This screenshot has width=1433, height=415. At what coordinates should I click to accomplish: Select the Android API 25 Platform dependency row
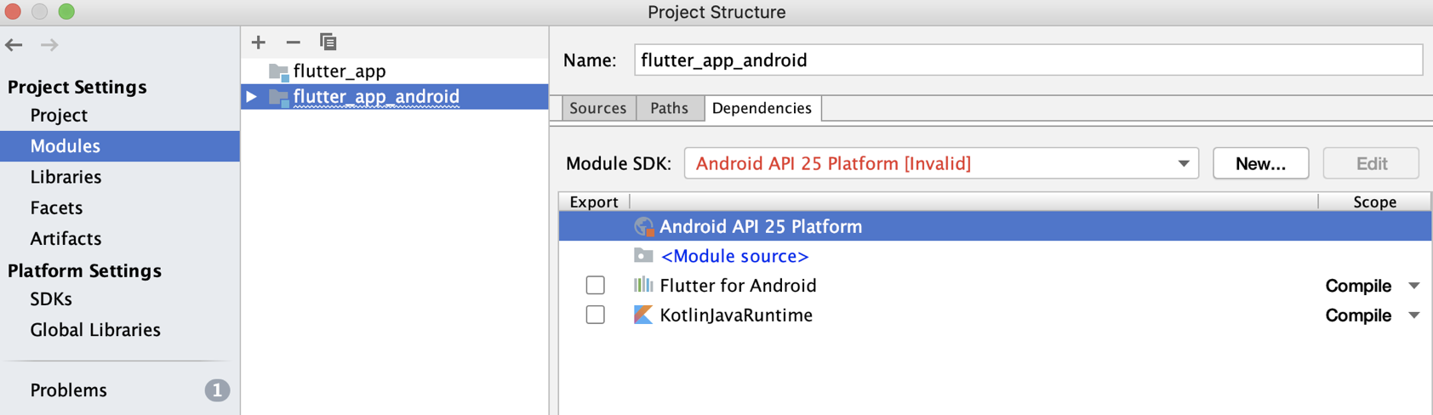coord(995,226)
